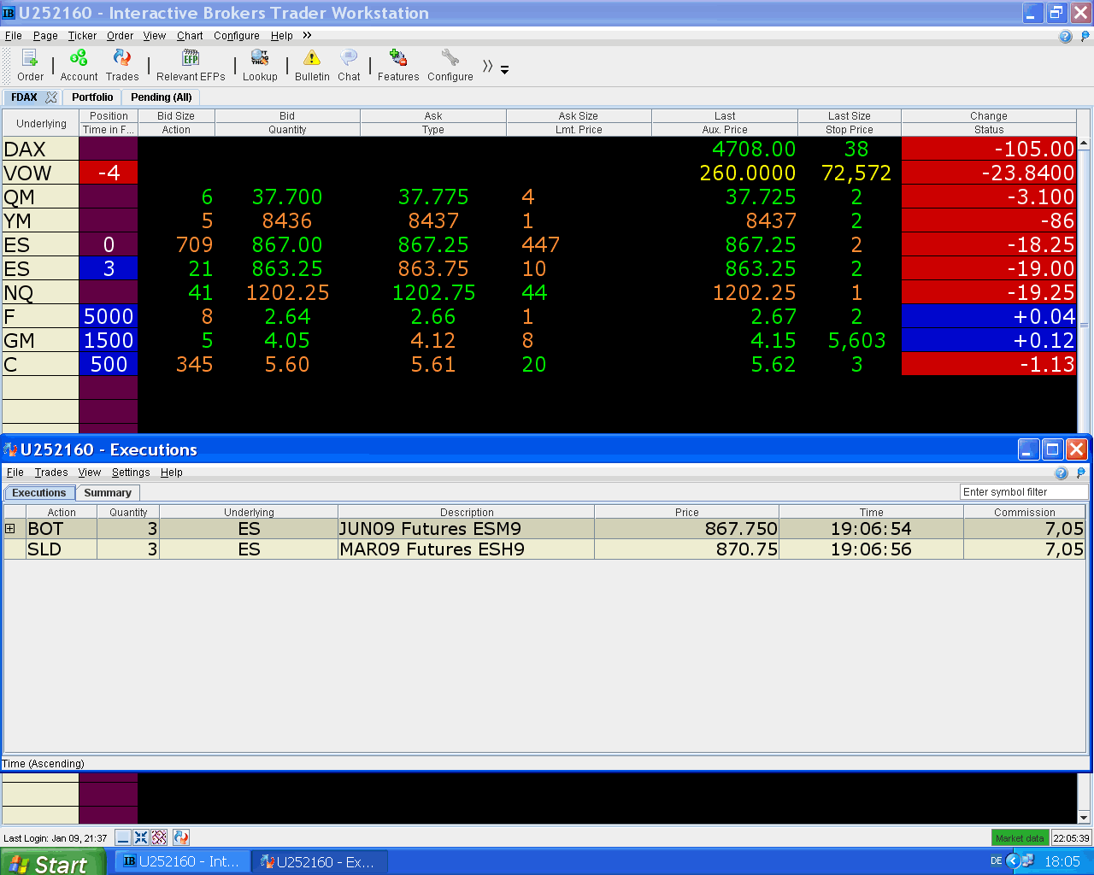Click the help icon in Trader Workstation menu bar
This screenshot has height=875, width=1094.
pyautogui.click(x=1065, y=36)
